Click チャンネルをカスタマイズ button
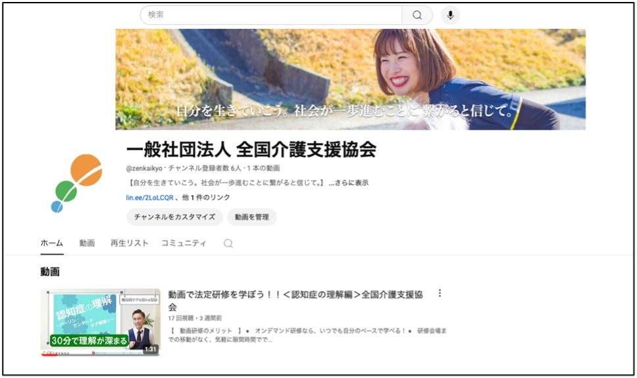Image resolution: width=637 pixels, height=378 pixels. (174, 217)
